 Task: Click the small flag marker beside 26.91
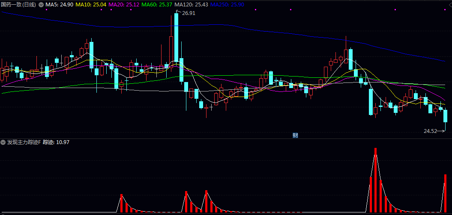(178, 12)
